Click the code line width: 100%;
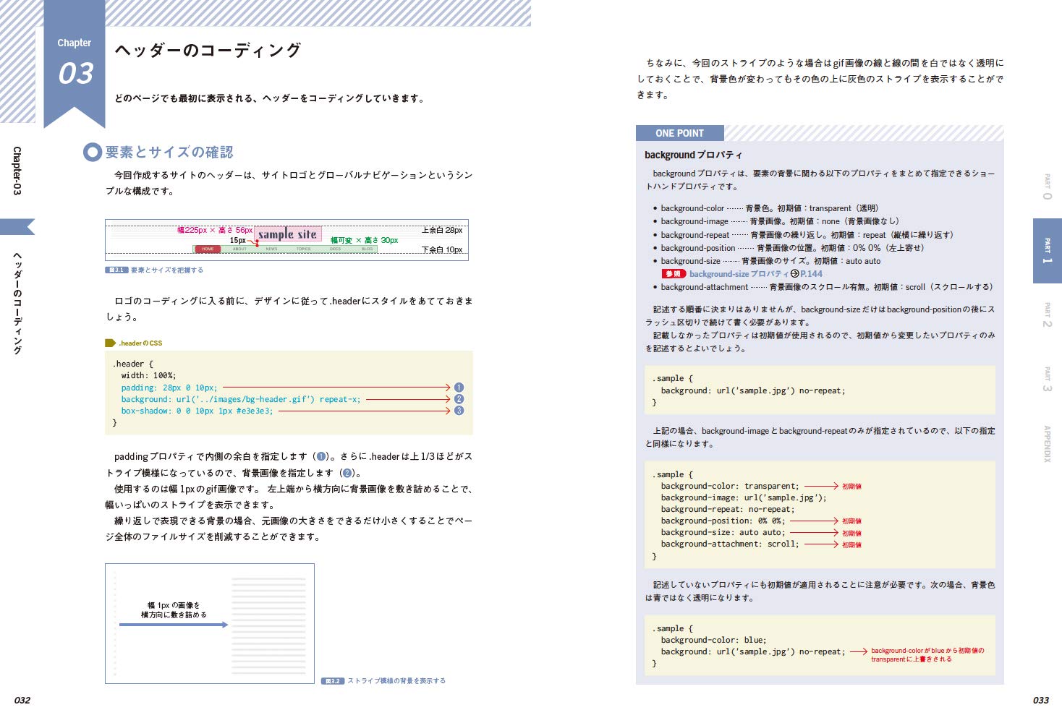Screen dimensions: 1062x723 pyautogui.click(x=148, y=375)
